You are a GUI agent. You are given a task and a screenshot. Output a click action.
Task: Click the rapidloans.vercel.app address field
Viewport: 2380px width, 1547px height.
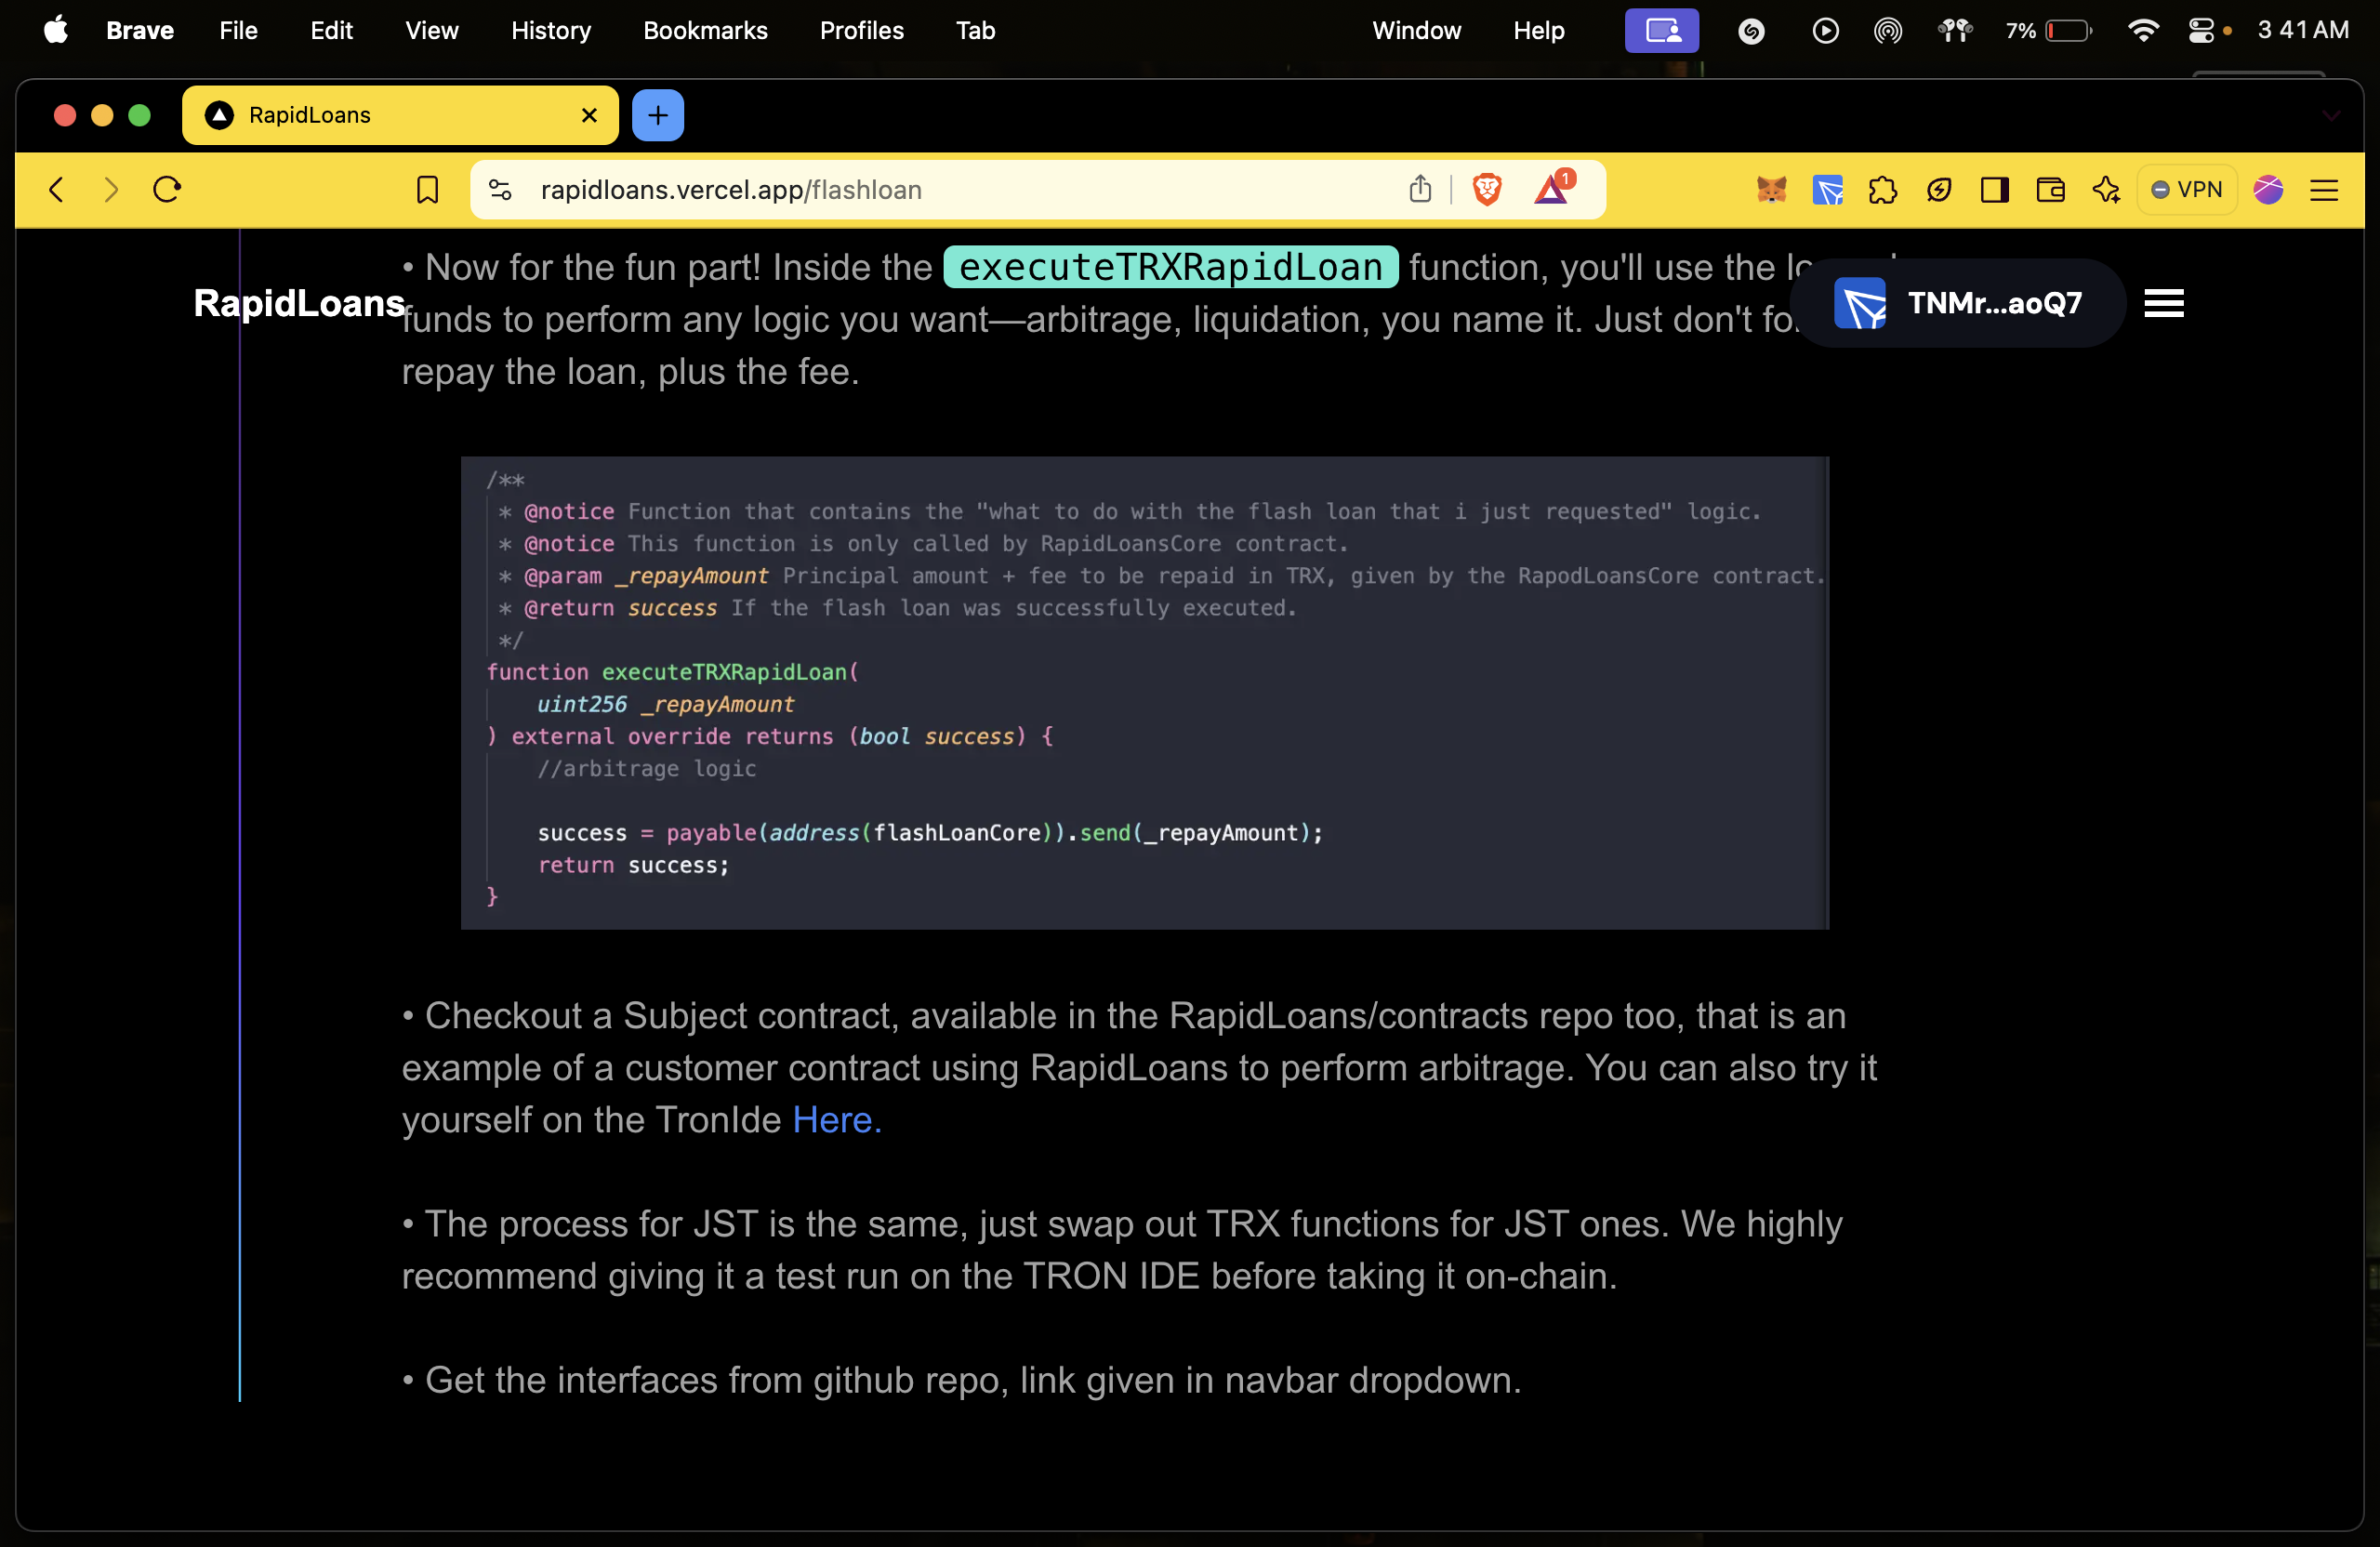pos(900,190)
